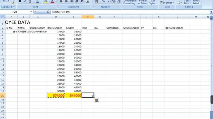The image size is (213, 119).
Task: Apply the red font color
Action: (x=52, y=1)
